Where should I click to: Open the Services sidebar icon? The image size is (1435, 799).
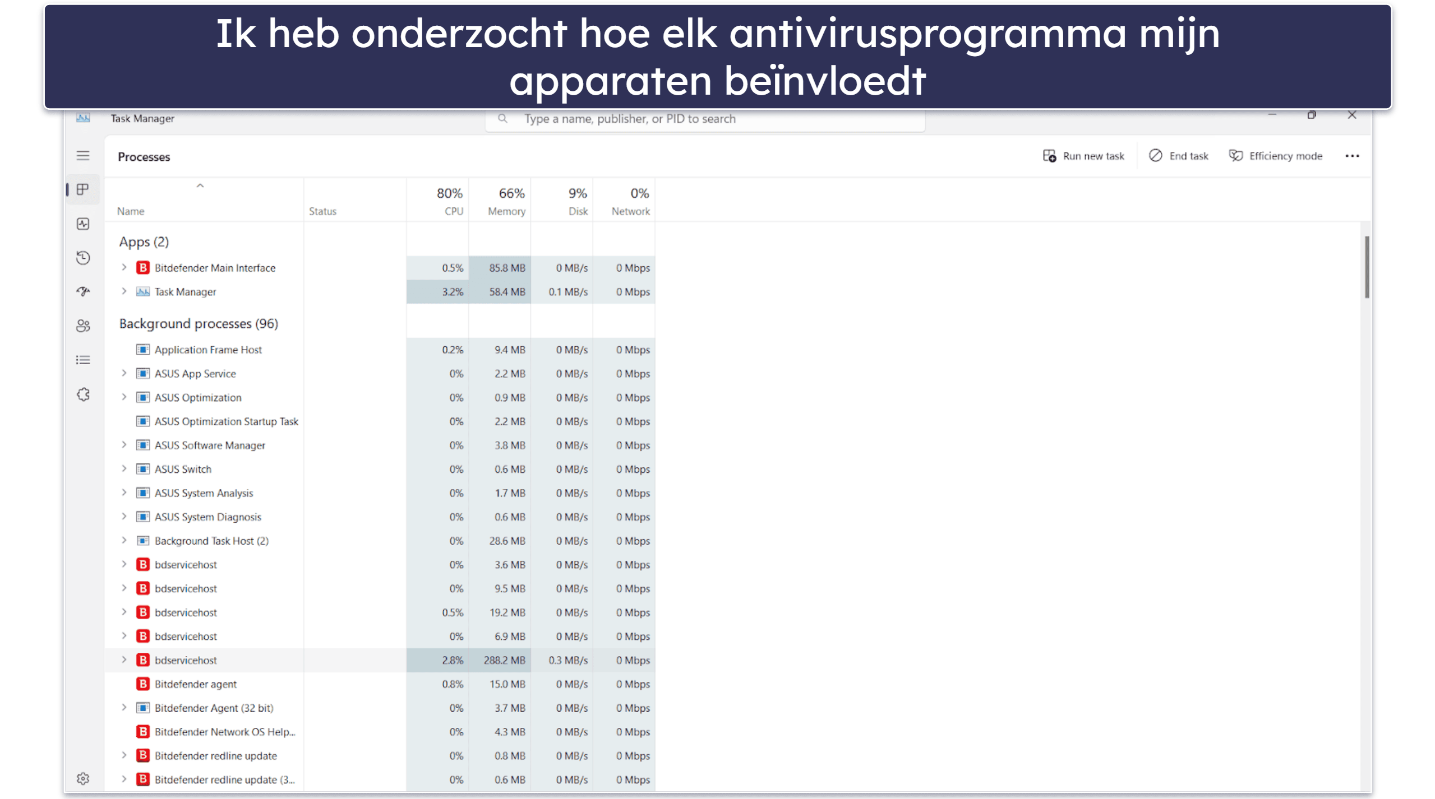point(83,394)
